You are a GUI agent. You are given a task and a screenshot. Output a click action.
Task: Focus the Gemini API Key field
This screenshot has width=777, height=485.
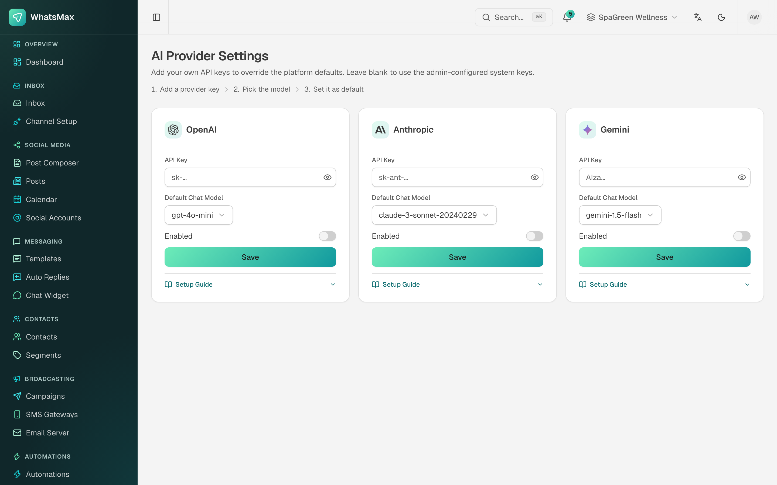pos(664,177)
